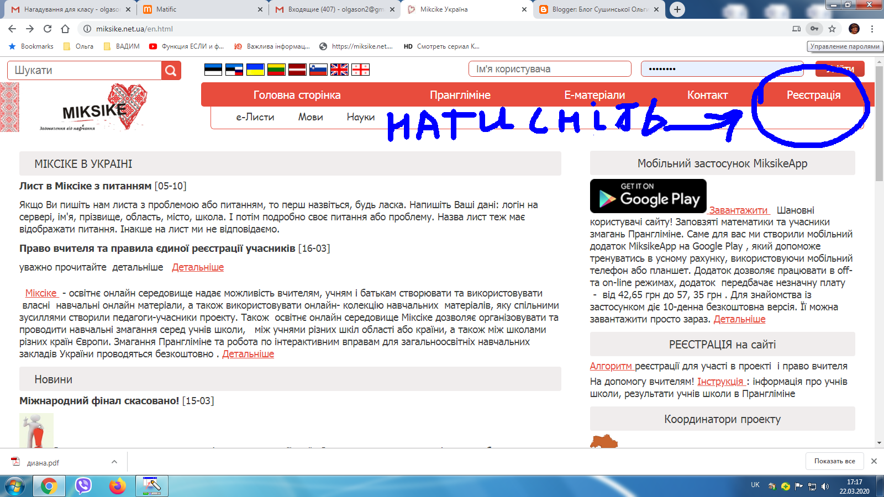Switch to Входящие Gmail tab
This screenshot has height=497, width=884.
334,9
